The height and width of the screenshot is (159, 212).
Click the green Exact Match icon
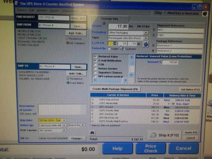click(x=68, y=83)
